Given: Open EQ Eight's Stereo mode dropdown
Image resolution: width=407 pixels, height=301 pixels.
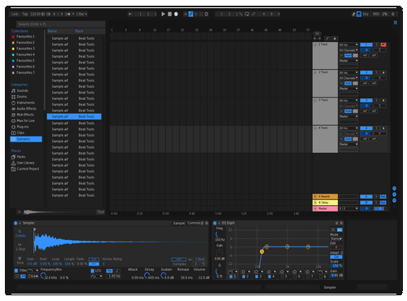Looking at the screenshot, I should pos(336,239).
